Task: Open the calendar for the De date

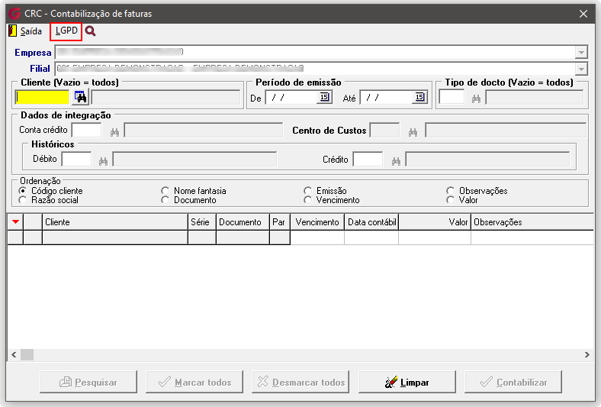Action: coord(325,98)
